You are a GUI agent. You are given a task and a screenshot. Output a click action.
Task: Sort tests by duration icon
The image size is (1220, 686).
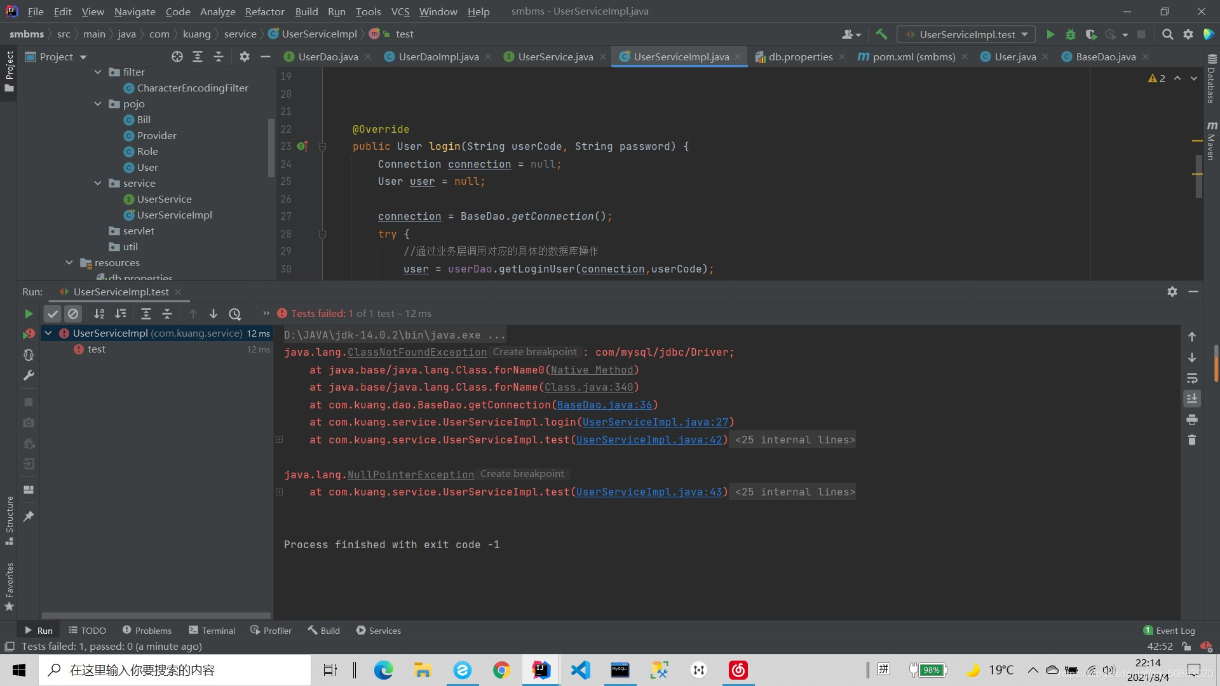[120, 314]
